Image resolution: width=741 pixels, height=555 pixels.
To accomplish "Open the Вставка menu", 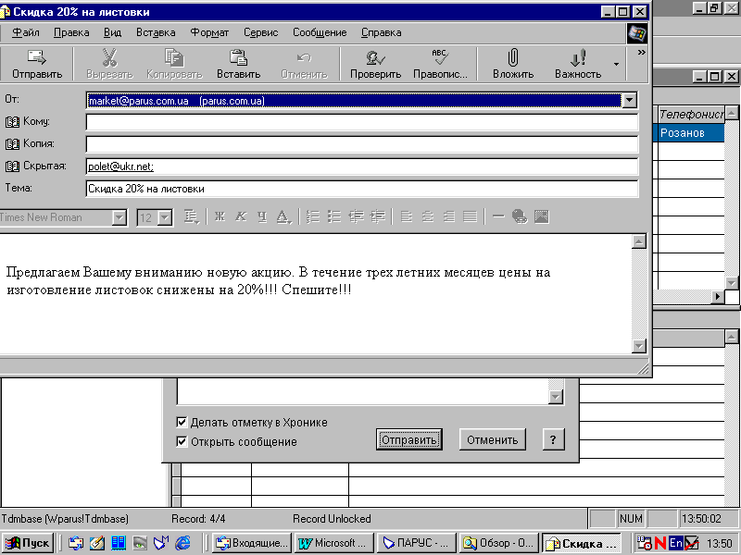I will (156, 32).
